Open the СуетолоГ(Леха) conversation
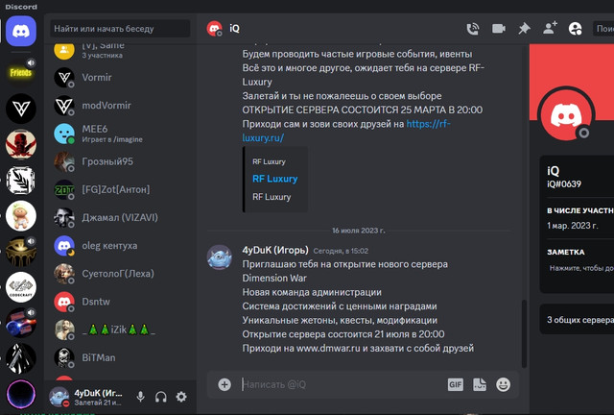Viewport: 614px width, 415px height. (122, 274)
